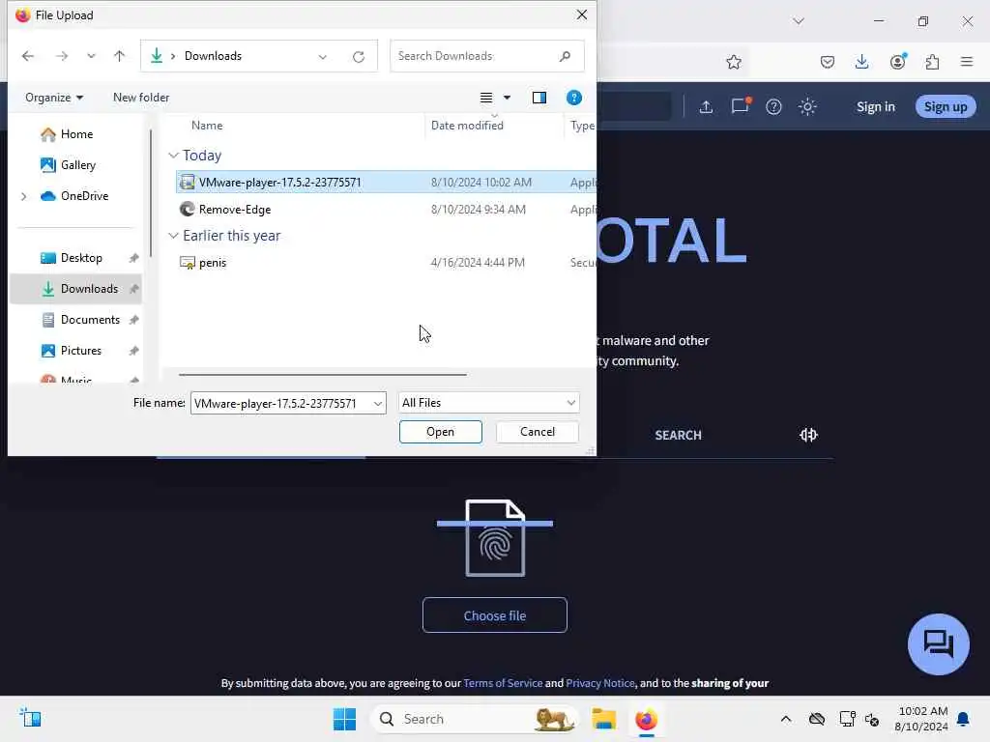Screen dimensions: 990x742
Task: Open VirusTotal notifications icon
Action: pyautogui.click(x=740, y=106)
